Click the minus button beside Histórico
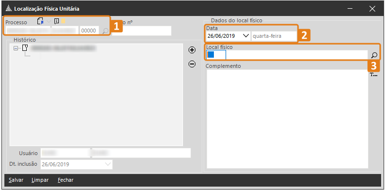Screen dimensions: 385x190 point(192,64)
